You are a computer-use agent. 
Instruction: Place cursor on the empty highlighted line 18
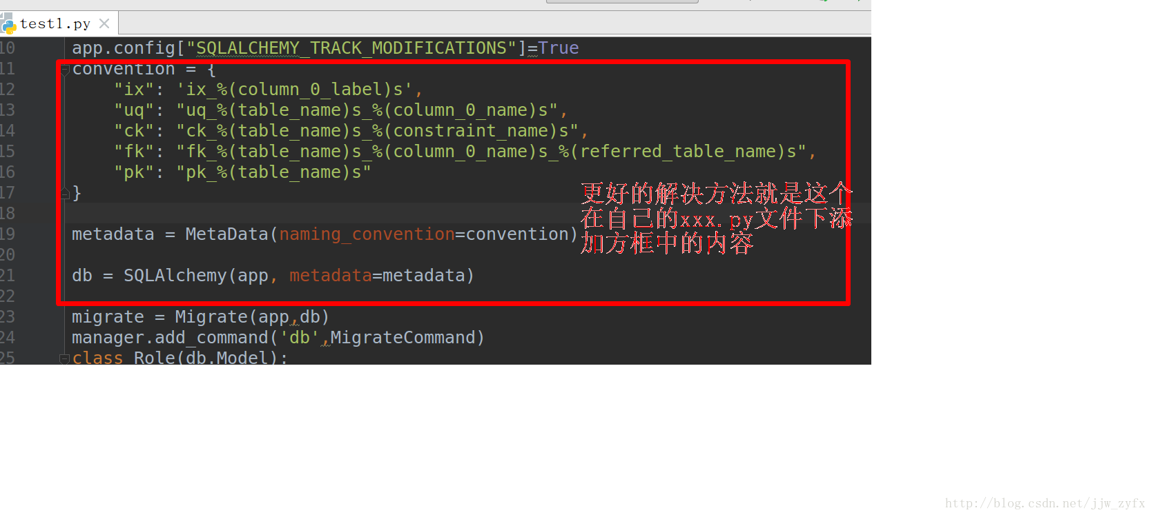[x=456, y=213]
